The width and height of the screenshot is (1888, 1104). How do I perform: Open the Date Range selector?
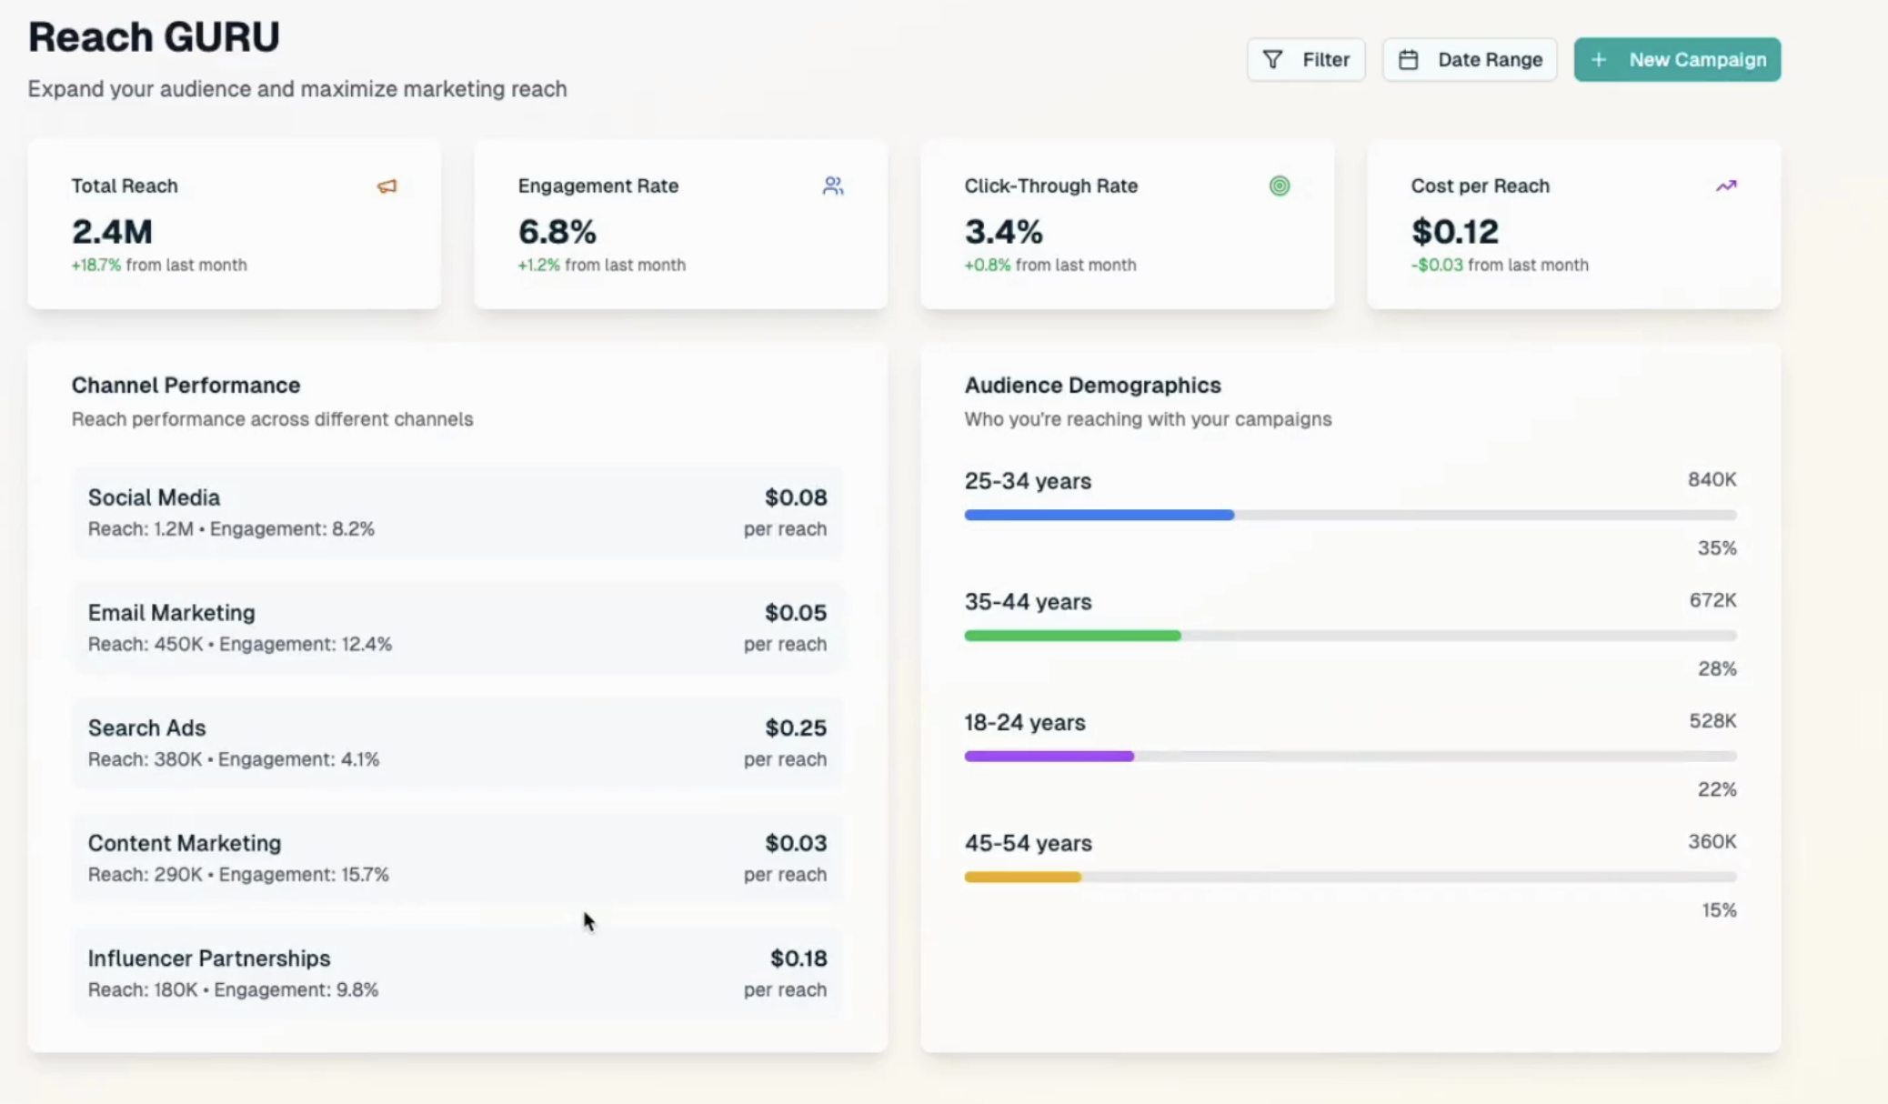(1470, 59)
